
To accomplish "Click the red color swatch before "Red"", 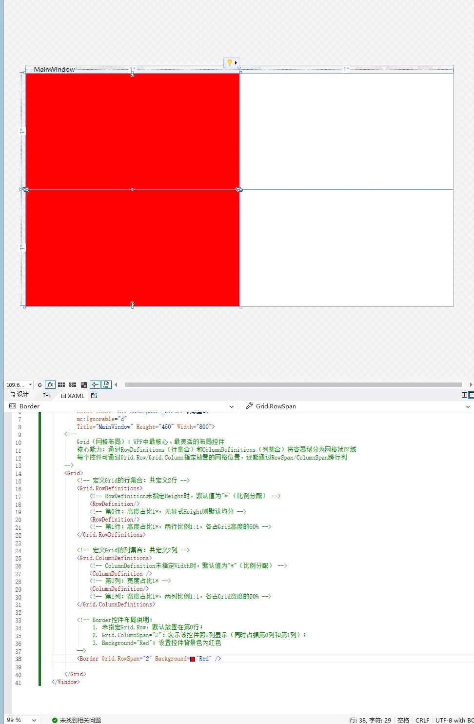I will (193, 659).
